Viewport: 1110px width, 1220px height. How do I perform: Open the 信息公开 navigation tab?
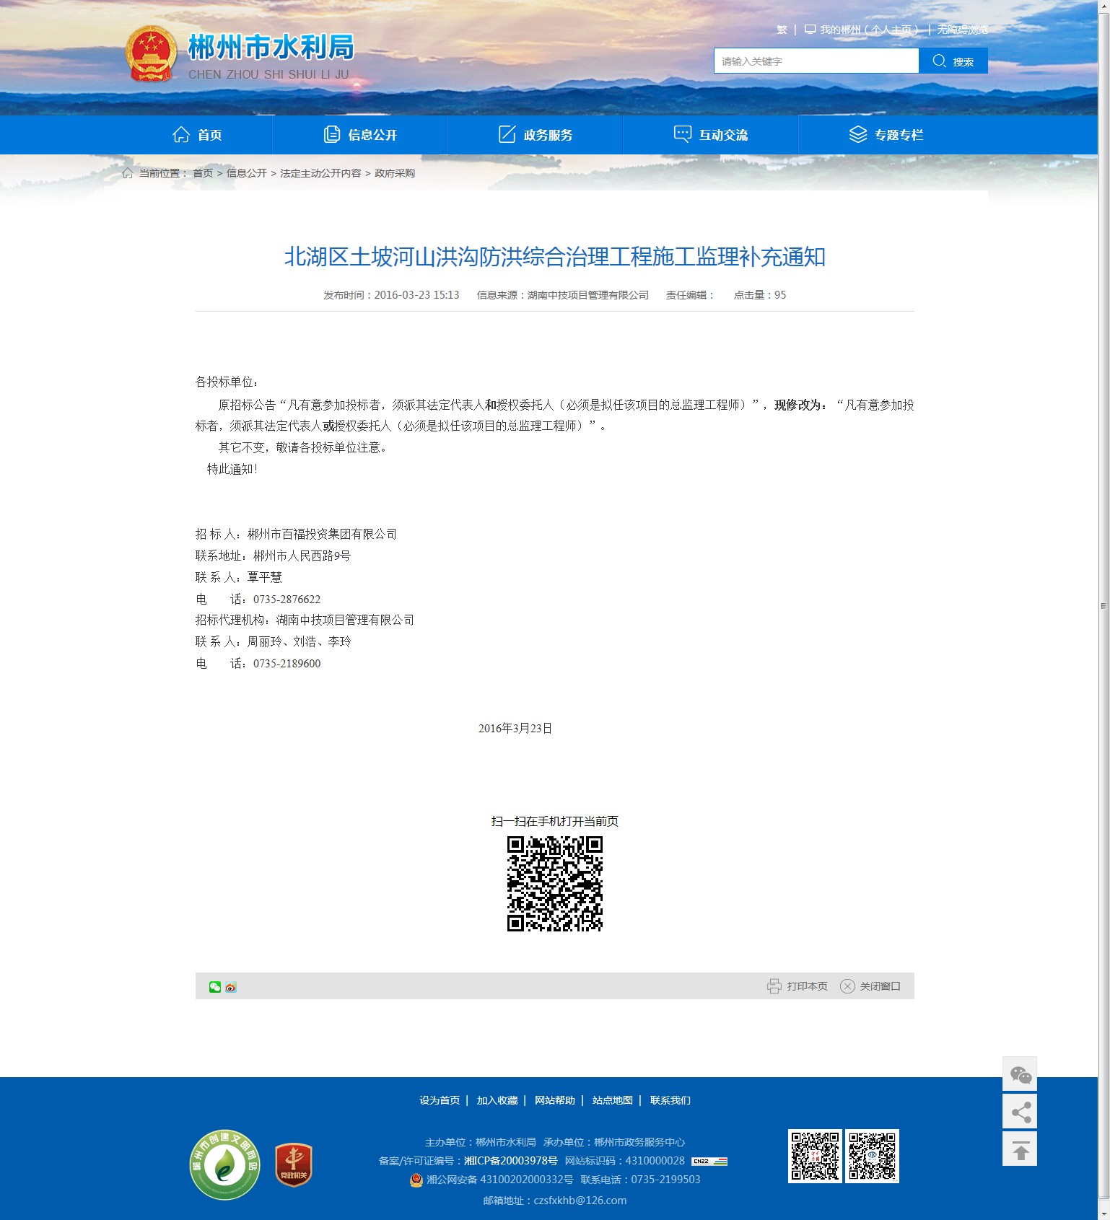(x=360, y=135)
